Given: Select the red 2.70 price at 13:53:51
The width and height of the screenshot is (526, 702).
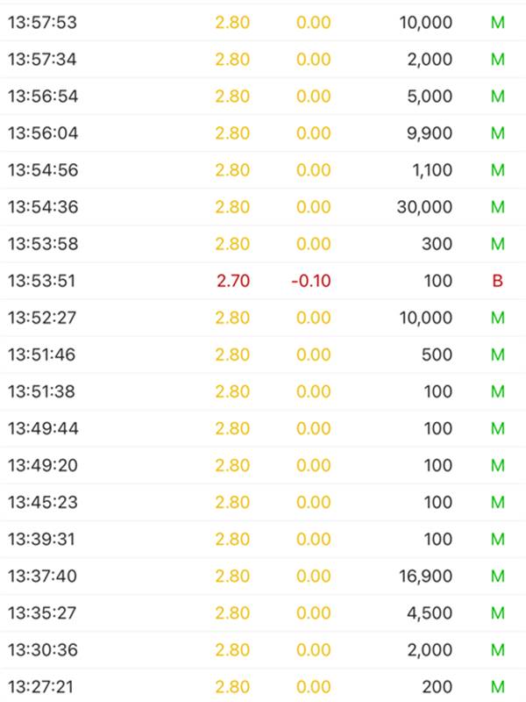Looking at the screenshot, I should coord(233,281).
